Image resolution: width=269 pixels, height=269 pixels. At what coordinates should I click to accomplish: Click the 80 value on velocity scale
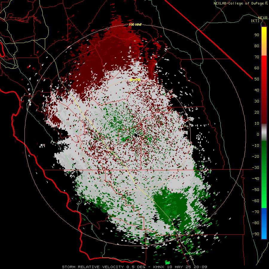257,46
